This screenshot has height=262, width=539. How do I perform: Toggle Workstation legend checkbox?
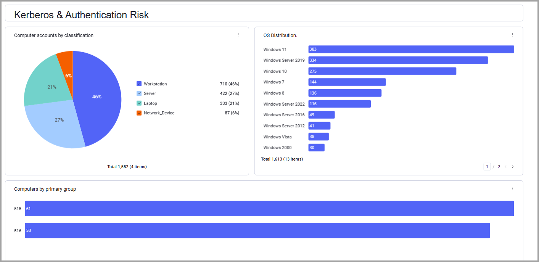139,84
